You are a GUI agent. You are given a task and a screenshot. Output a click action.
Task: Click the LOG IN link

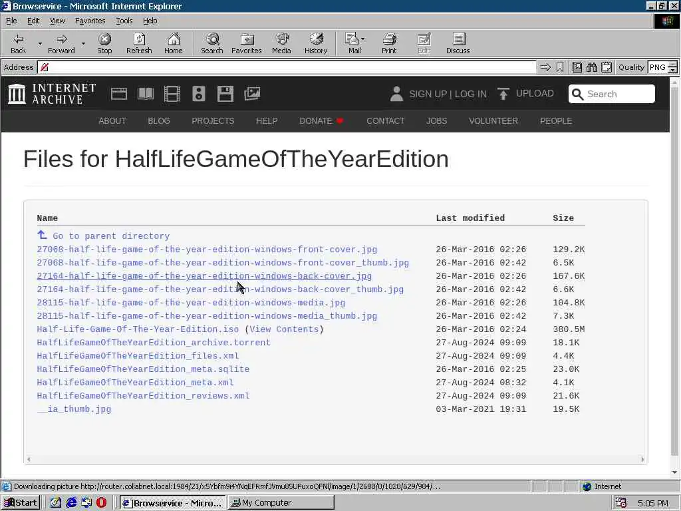click(471, 94)
